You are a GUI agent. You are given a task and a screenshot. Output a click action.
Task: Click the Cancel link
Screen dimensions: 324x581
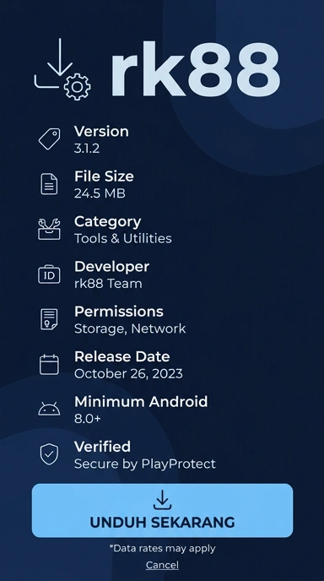coord(162,565)
